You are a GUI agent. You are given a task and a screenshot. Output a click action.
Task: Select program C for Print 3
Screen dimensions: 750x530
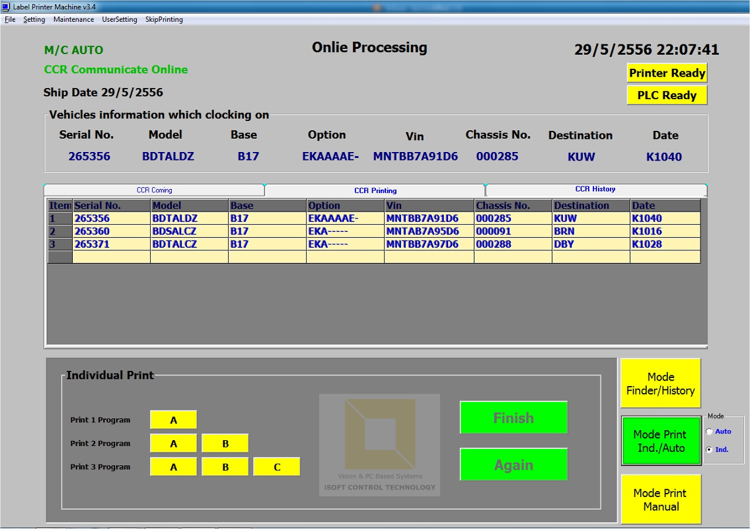point(276,467)
